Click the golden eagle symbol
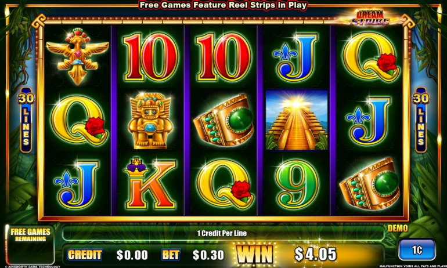The height and width of the screenshot is (268, 447). pos(77,56)
